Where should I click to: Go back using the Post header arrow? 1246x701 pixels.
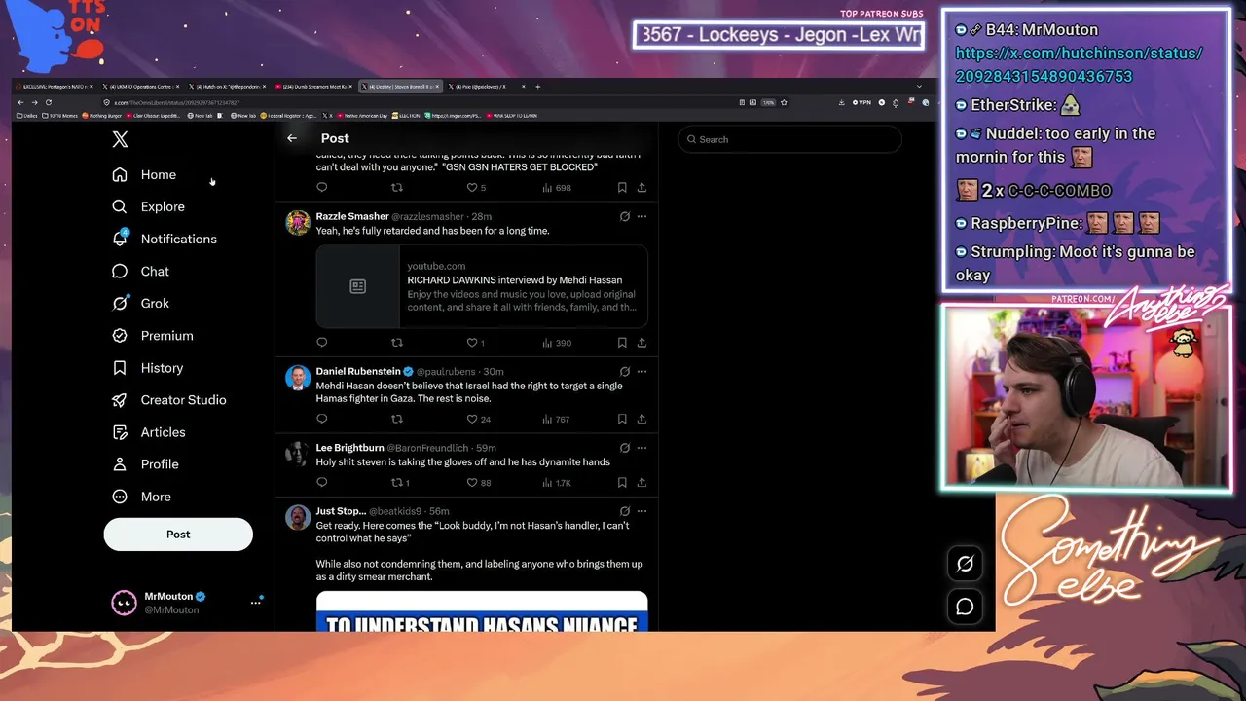(x=292, y=138)
